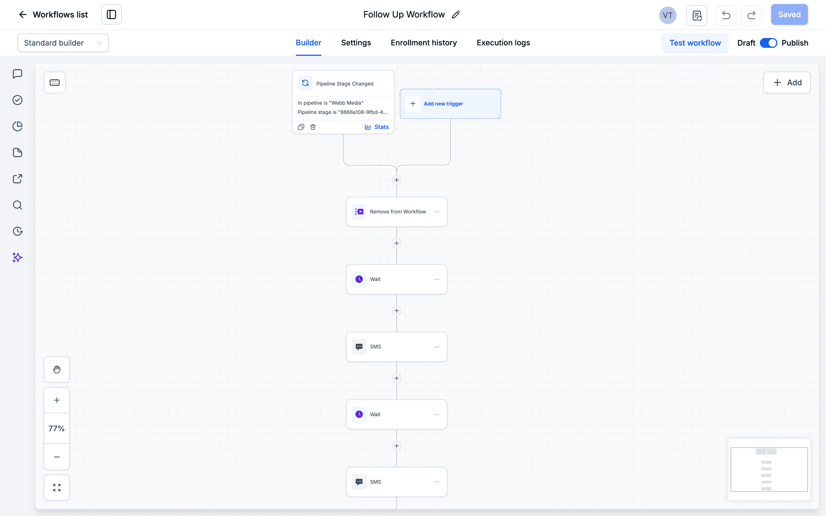Image resolution: width=826 pixels, height=516 pixels.
Task: Select the hand pan tool
Action: coord(57,370)
